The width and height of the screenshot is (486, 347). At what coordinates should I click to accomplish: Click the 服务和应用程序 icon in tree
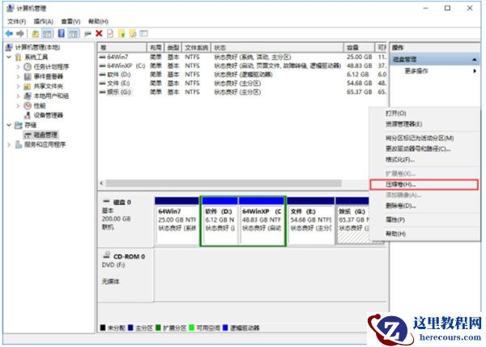click(x=19, y=144)
